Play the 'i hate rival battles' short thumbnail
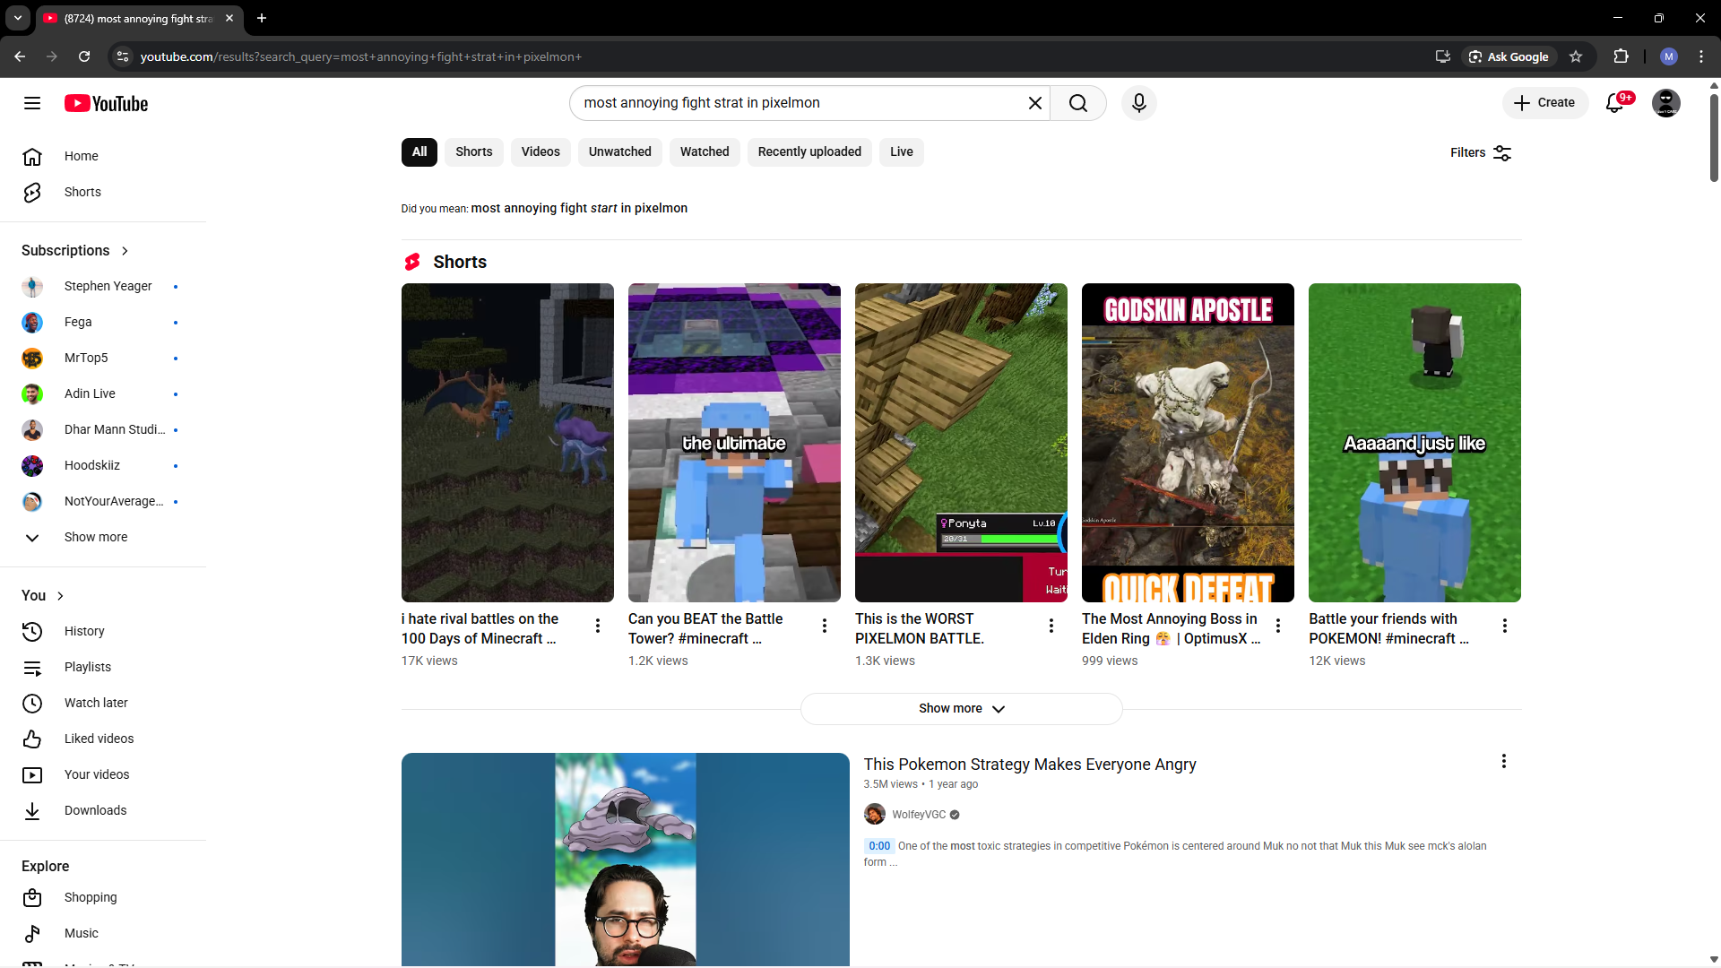The image size is (1721, 968). pyautogui.click(x=507, y=443)
